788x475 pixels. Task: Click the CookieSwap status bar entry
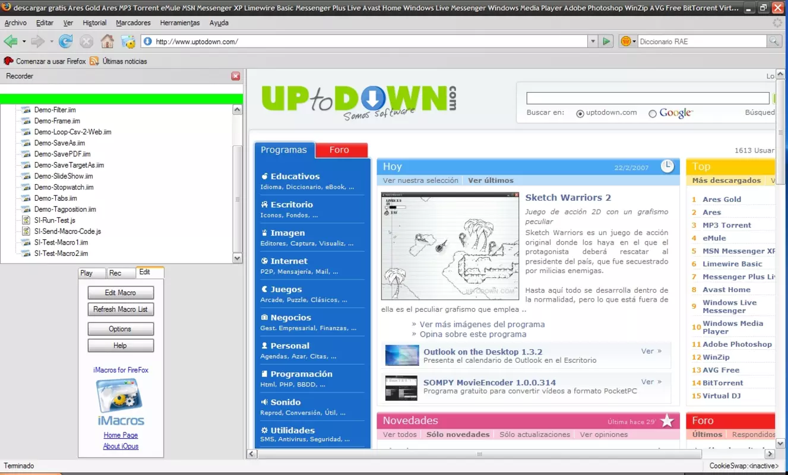tap(745, 466)
